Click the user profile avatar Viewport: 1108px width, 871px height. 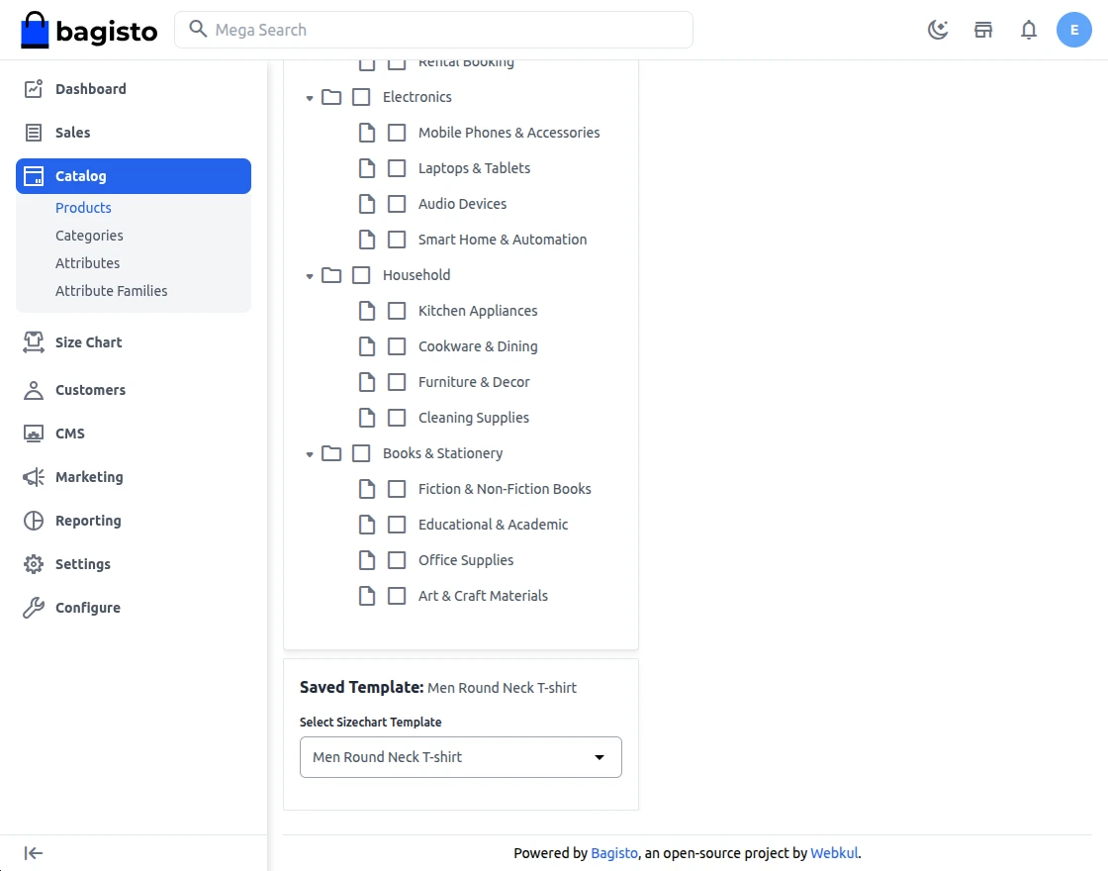(1074, 30)
